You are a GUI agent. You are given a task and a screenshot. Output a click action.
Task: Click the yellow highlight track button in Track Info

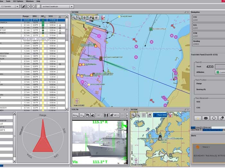click(x=198, y=118)
